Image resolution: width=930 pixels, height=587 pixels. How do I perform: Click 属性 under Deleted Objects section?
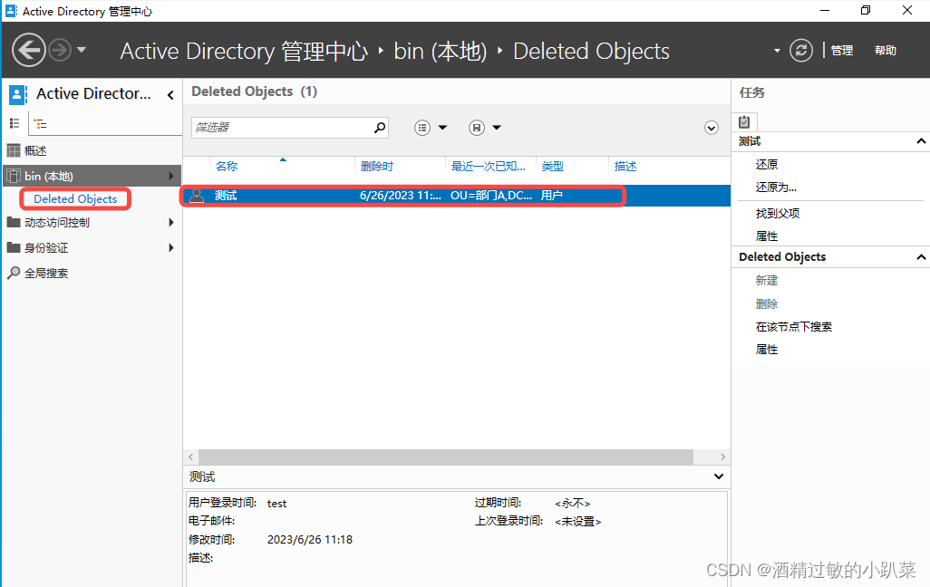point(766,350)
